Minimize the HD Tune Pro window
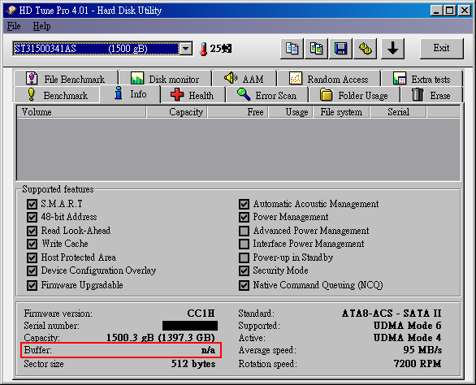Image resolution: width=476 pixels, height=385 pixels. pos(436,11)
